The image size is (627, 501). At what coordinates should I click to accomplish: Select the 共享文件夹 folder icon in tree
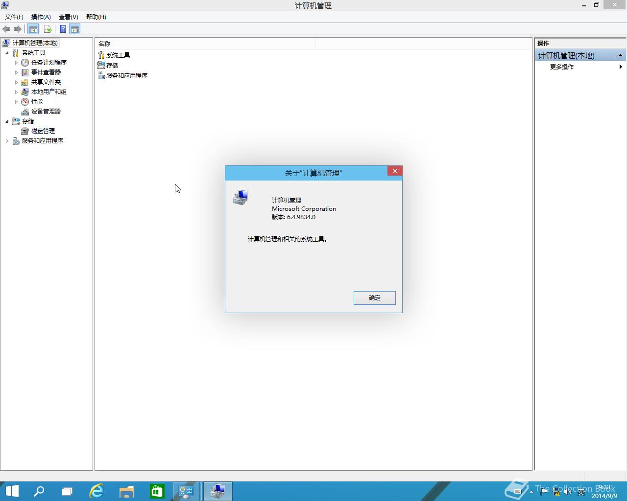(x=25, y=82)
